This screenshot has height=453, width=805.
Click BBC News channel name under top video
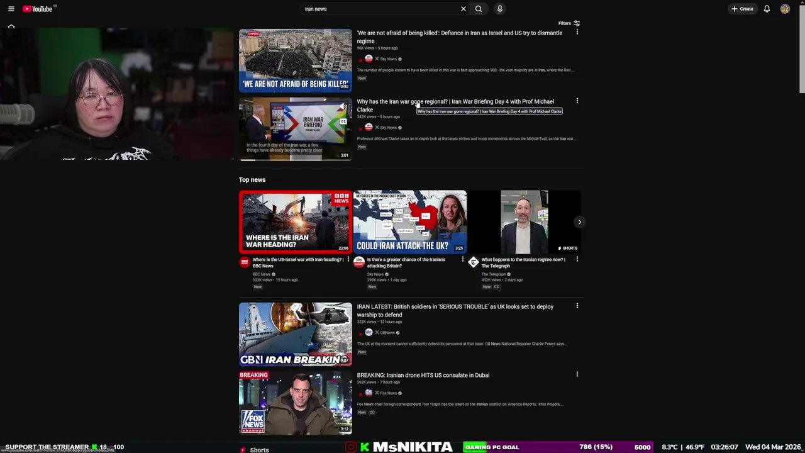point(261,274)
